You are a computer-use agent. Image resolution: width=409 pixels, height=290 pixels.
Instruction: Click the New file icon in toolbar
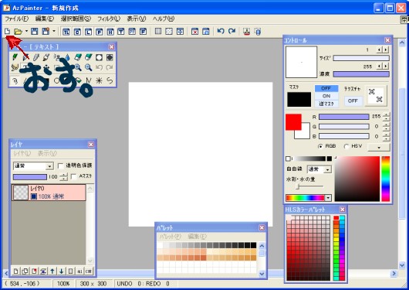[7, 32]
